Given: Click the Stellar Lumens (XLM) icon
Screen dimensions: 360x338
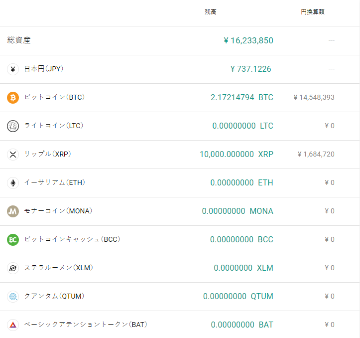Looking at the screenshot, I should point(13,268).
